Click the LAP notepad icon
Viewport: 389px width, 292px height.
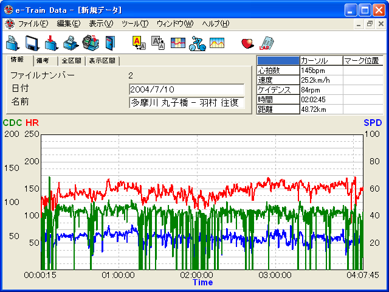(266, 43)
